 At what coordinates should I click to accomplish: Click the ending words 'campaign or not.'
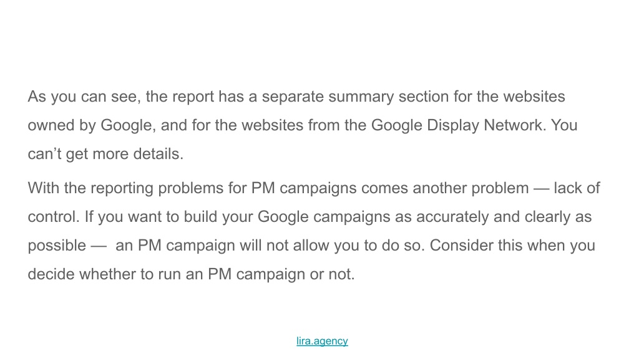coord(295,274)
